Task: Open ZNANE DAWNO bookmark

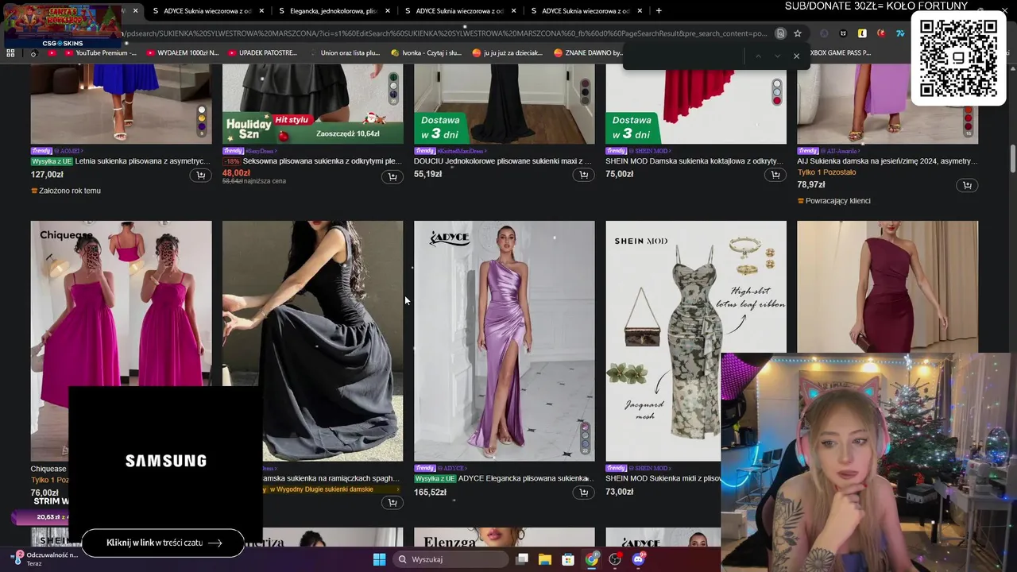Action: (588, 52)
